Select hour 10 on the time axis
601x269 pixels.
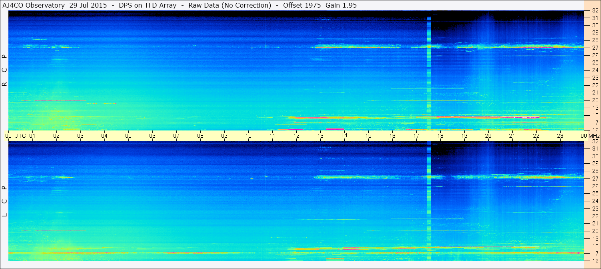pyautogui.click(x=248, y=136)
